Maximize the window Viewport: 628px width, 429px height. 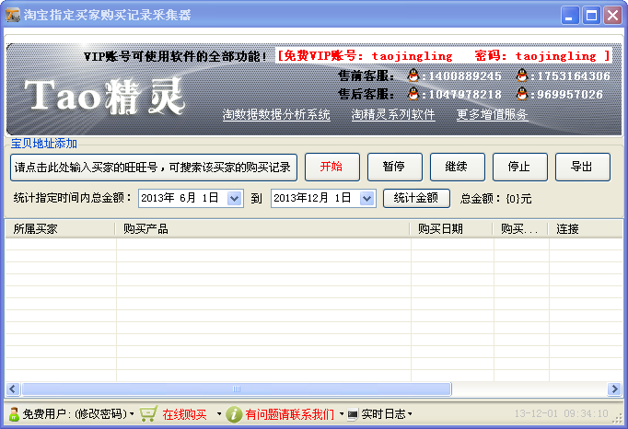coord(591,16)
